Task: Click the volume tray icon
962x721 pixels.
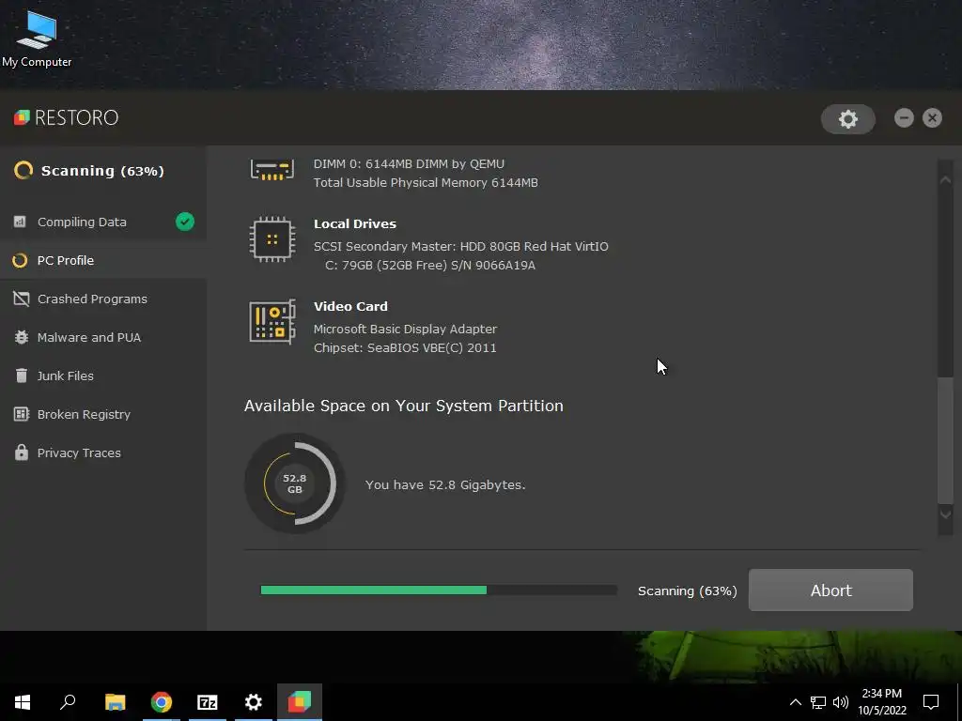Action: 841,702
